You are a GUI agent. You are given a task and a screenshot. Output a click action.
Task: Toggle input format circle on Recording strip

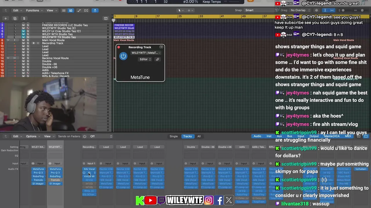[84, 164]
